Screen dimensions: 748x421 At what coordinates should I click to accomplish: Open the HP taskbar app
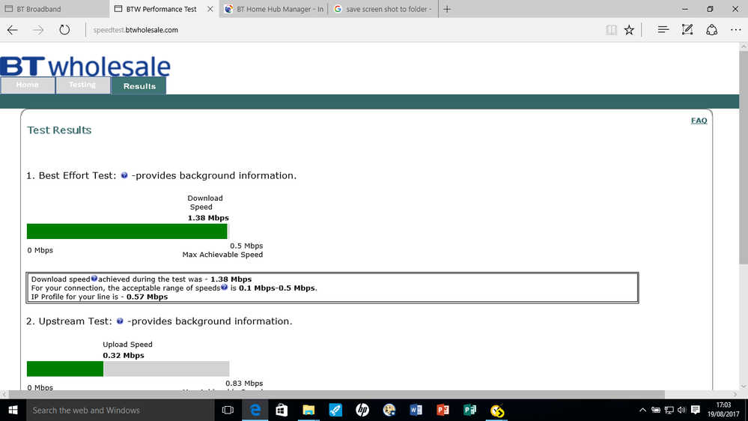click(362, 410)
